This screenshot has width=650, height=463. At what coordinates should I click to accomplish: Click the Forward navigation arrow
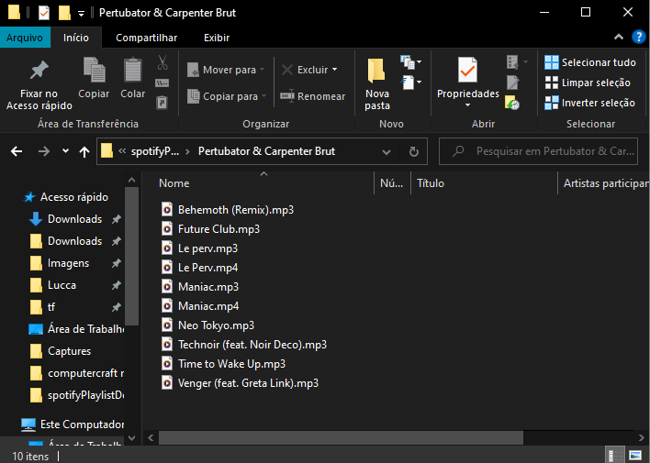click(x=43, y=151)
